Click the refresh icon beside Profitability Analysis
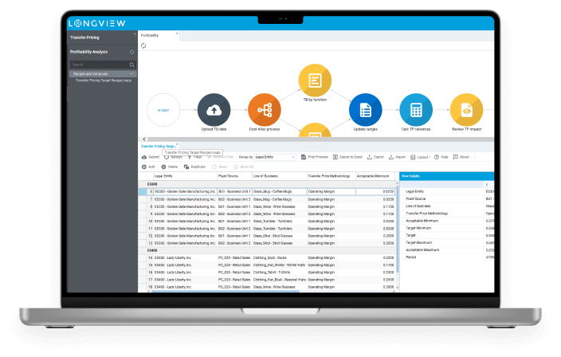 pos(131,52)
